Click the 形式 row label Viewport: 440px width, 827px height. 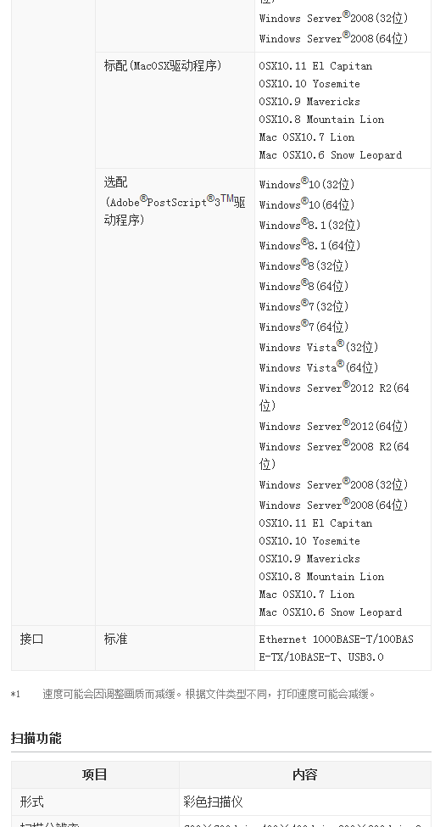(31, 802)
